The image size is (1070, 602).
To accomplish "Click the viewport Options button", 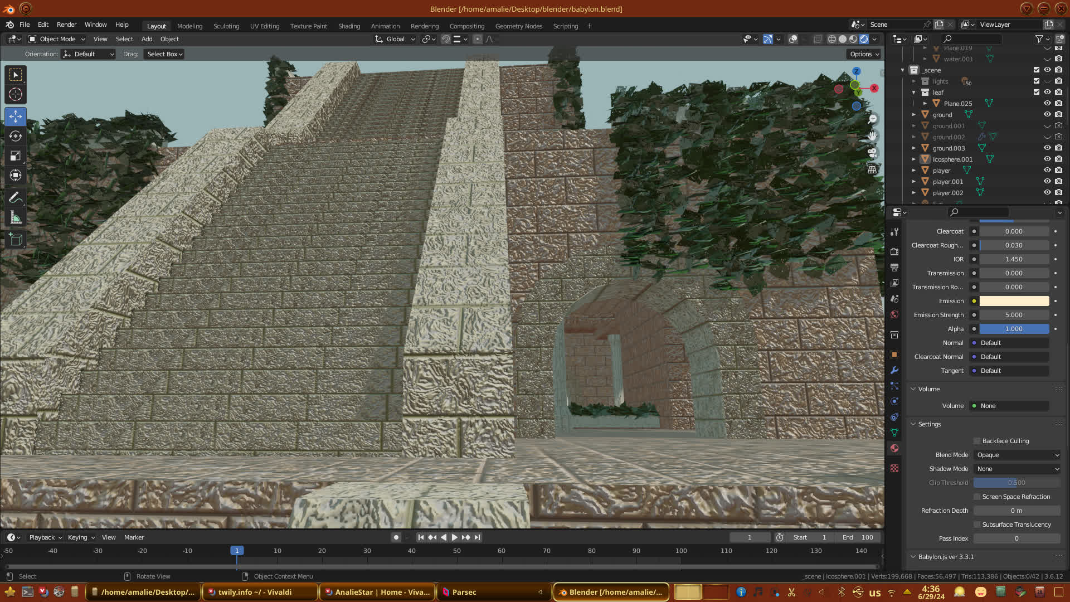I will tap(864, 54).
